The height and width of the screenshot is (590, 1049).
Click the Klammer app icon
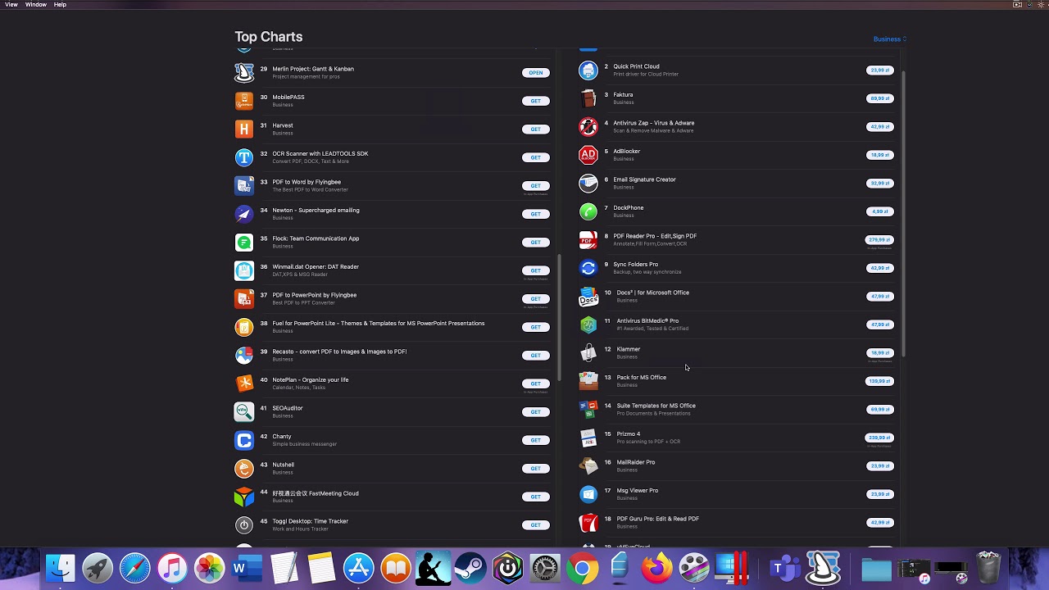point(588,352)
